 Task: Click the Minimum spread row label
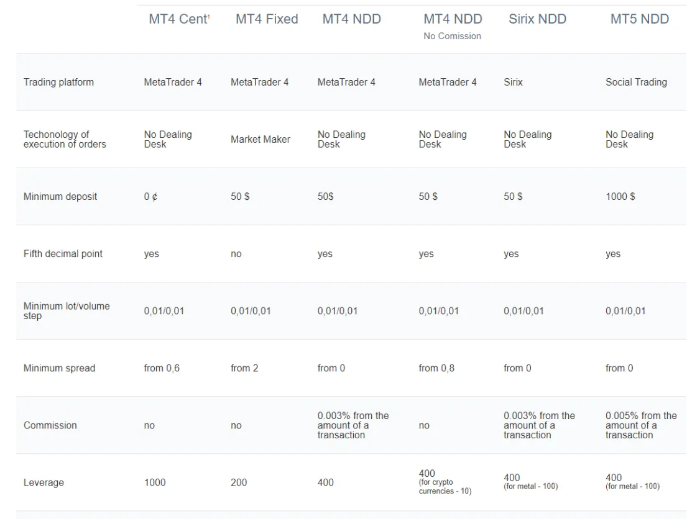(x=59, y=369)
